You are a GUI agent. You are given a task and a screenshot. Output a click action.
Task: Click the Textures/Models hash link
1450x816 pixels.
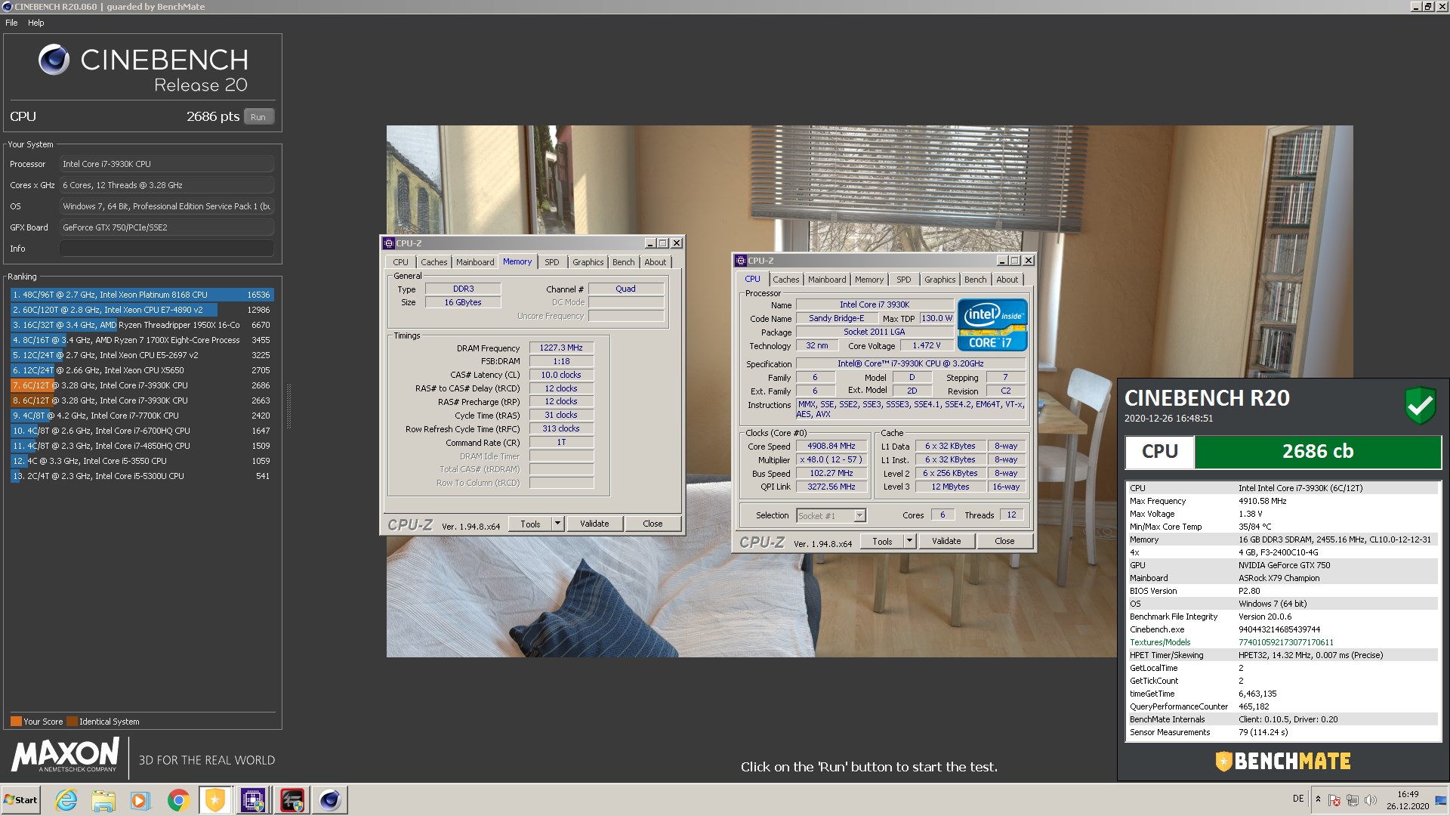point(1285,642)
